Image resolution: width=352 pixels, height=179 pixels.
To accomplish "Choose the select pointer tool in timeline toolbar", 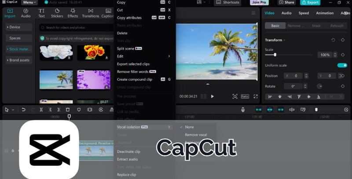I will [x=7, y=110].
